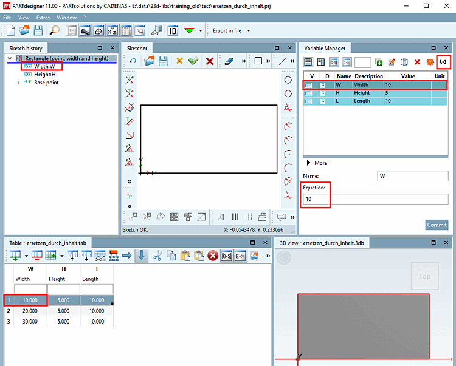Viewport: 456px width, 366px height.
Task: Close the Sketch history panel
Action: pyautogui.click(x=112, y=48)
